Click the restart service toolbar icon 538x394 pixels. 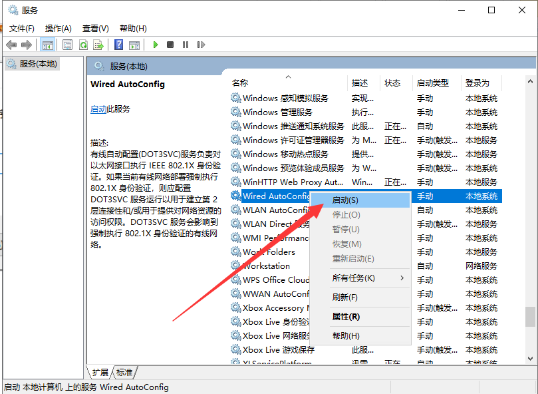[202, 45]
